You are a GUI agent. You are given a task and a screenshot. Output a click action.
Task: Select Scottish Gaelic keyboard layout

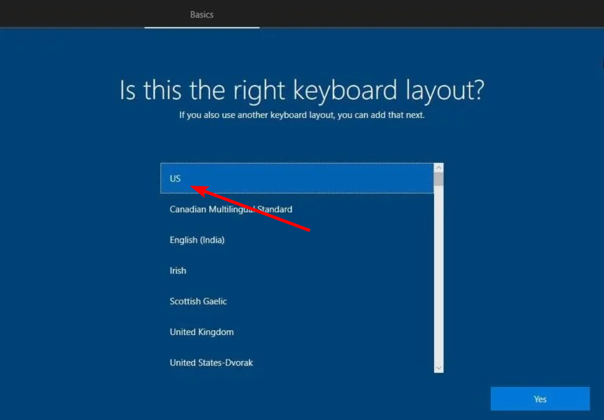pyautogui.click(x=297, y=301)
